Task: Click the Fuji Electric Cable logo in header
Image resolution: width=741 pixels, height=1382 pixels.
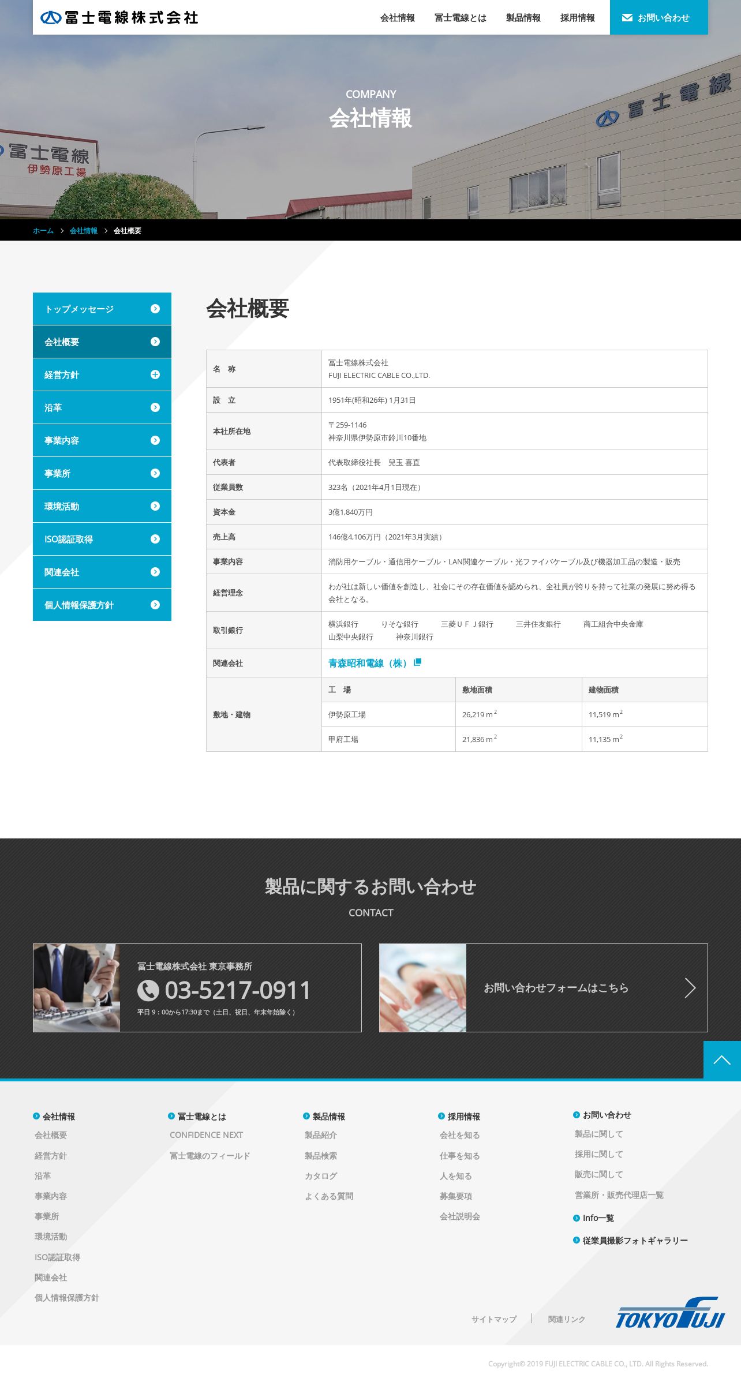Action: click(119, 17)
